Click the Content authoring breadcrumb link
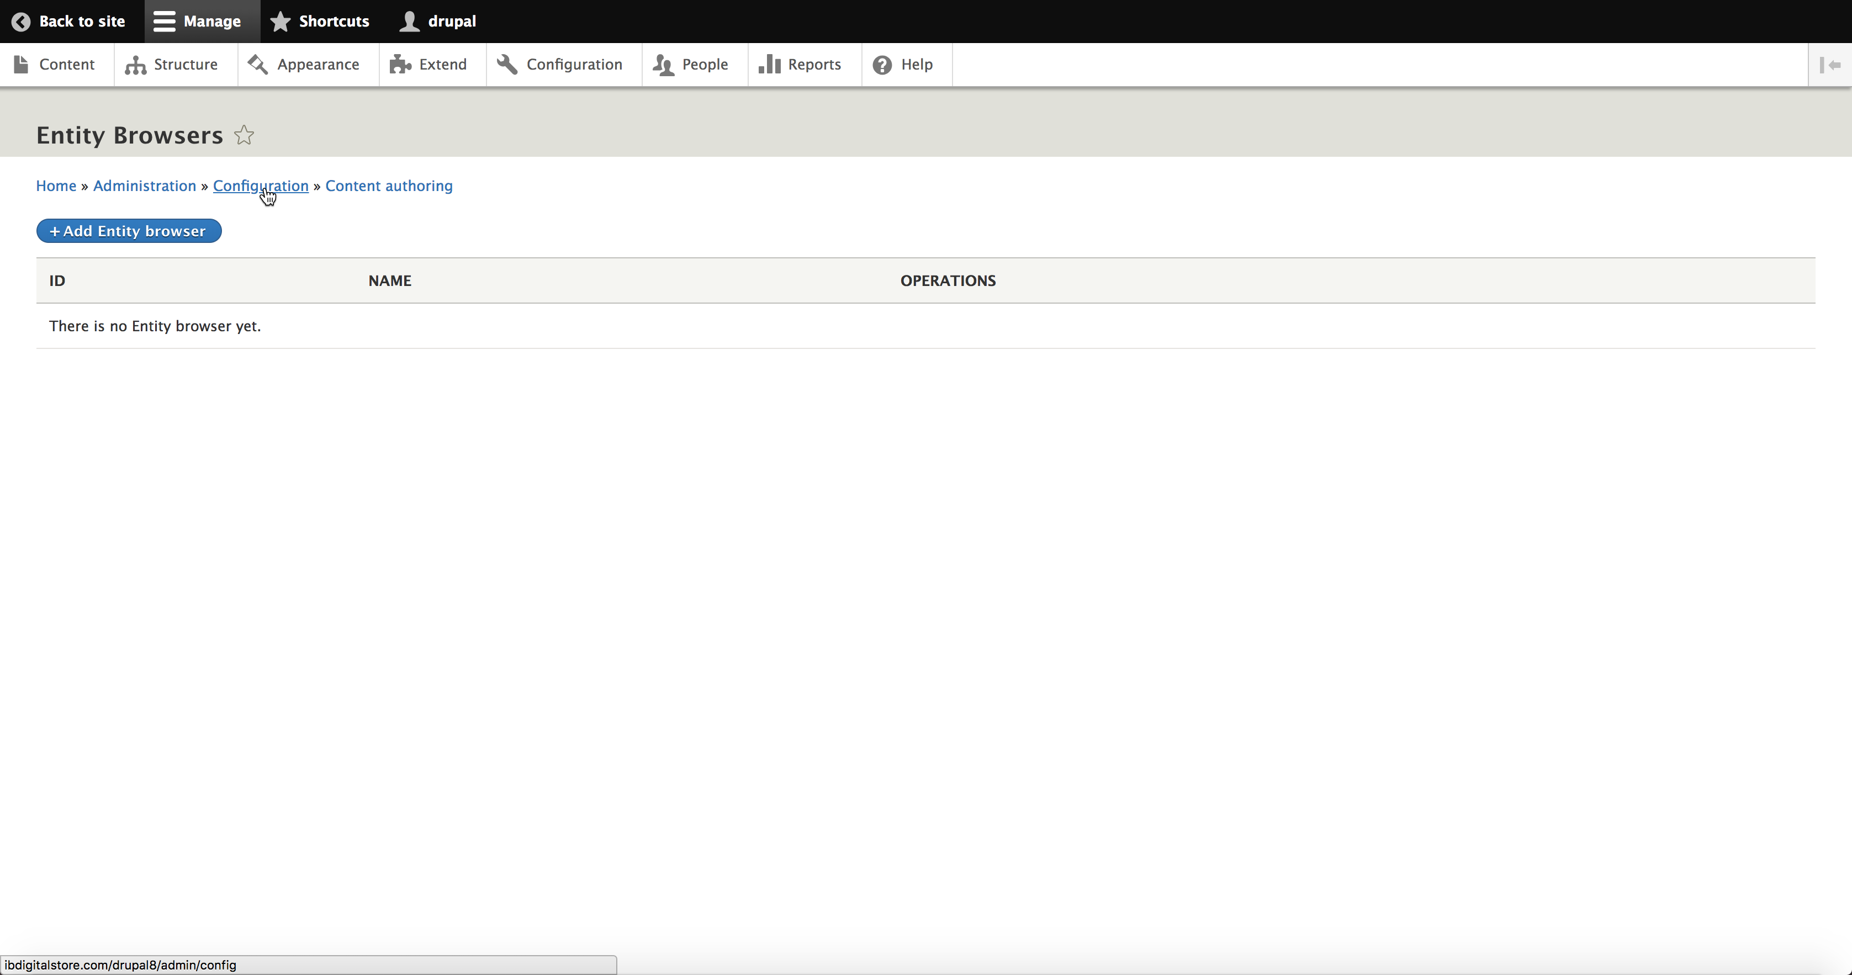 pos(389,186)
